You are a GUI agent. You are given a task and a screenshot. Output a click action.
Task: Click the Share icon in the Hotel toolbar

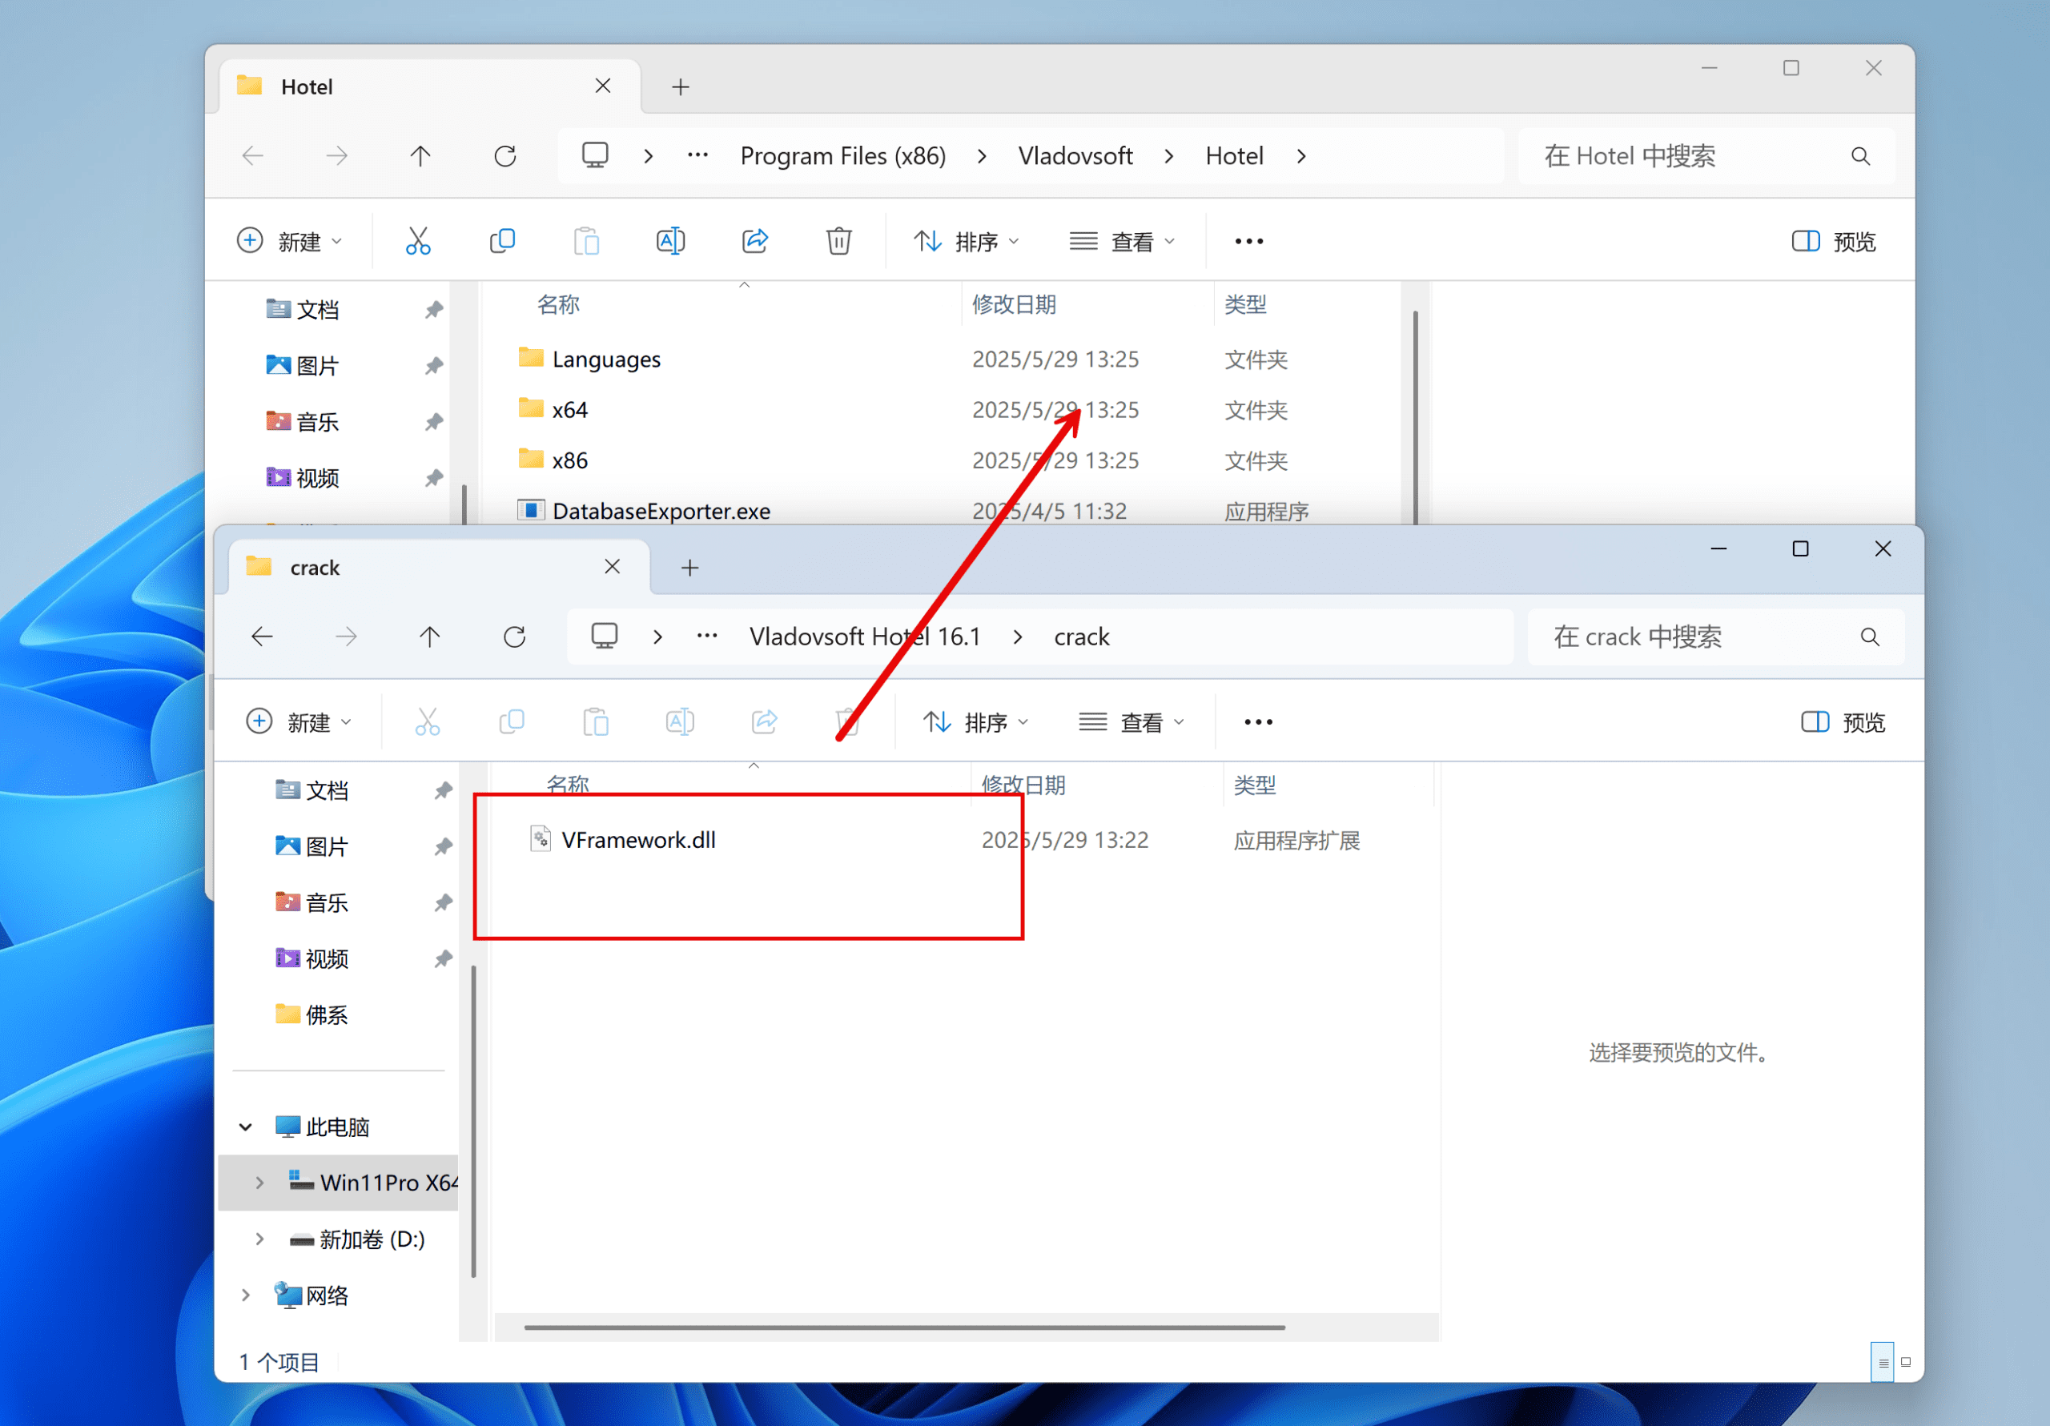[754, 241]
